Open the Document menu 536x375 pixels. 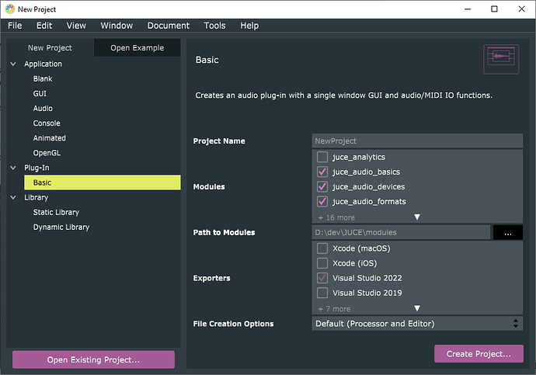coord(169,26)
